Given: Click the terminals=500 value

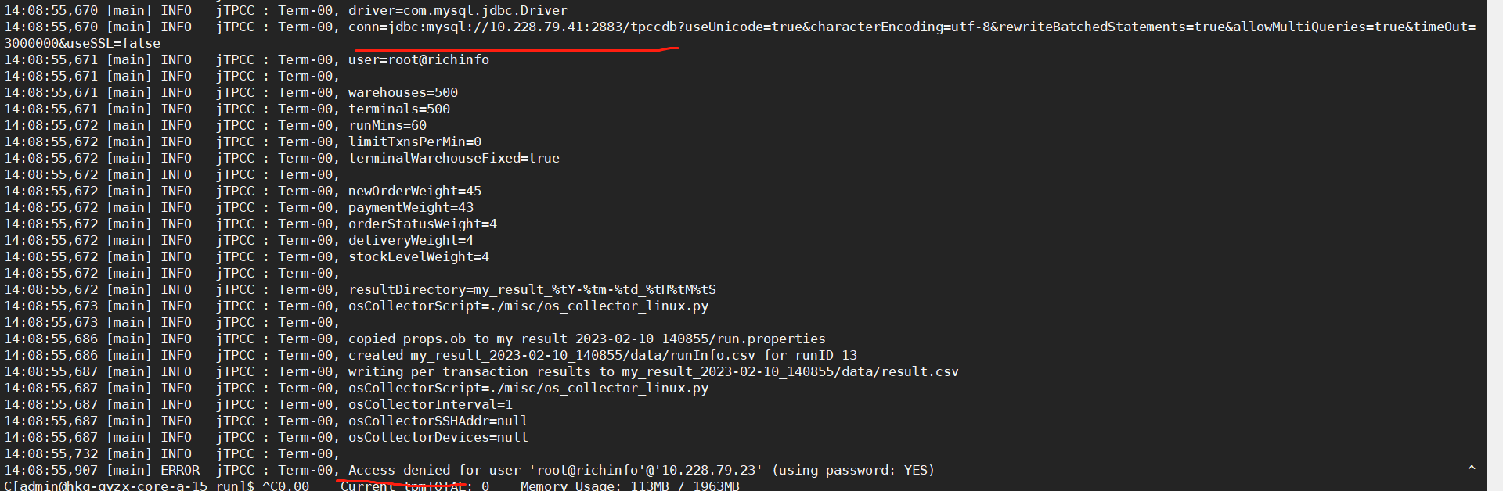Looking at the screenshot, I should tap(399, 109).
